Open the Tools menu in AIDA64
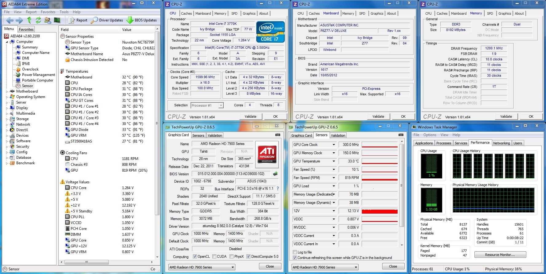Screen dimensions: 546x274 [64, 12]
